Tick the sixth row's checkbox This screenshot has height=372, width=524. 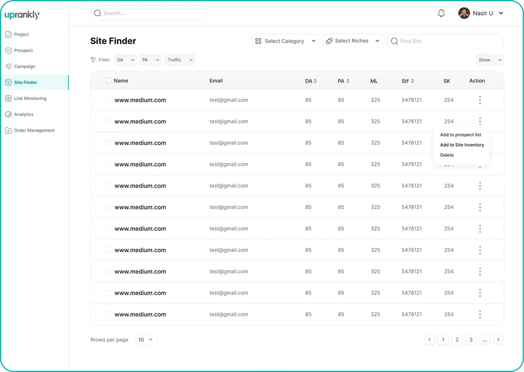(x=109, y=207)
